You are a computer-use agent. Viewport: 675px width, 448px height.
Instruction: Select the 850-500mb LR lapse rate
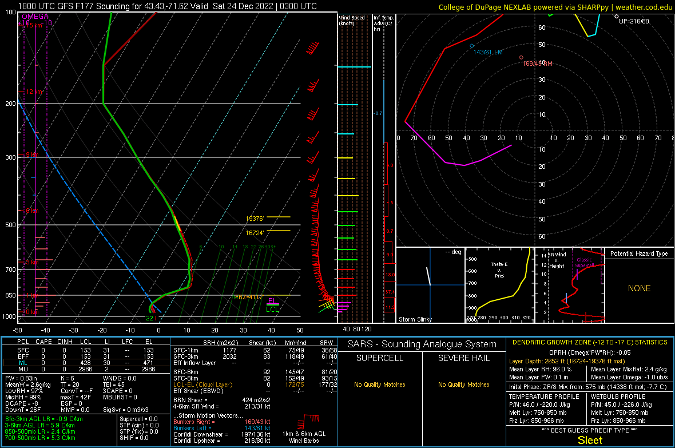[40, 431]
